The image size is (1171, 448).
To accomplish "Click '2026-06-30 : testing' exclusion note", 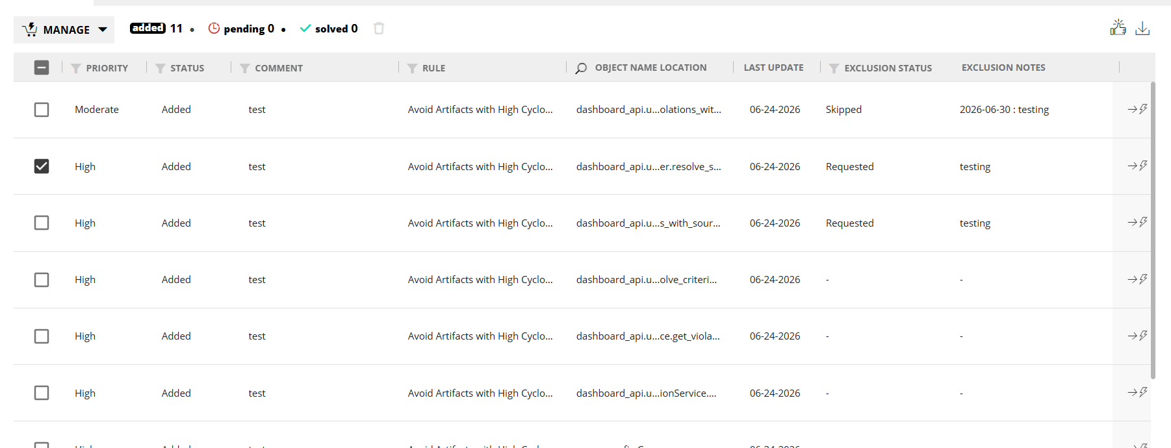I will [x=1004, y=110].
